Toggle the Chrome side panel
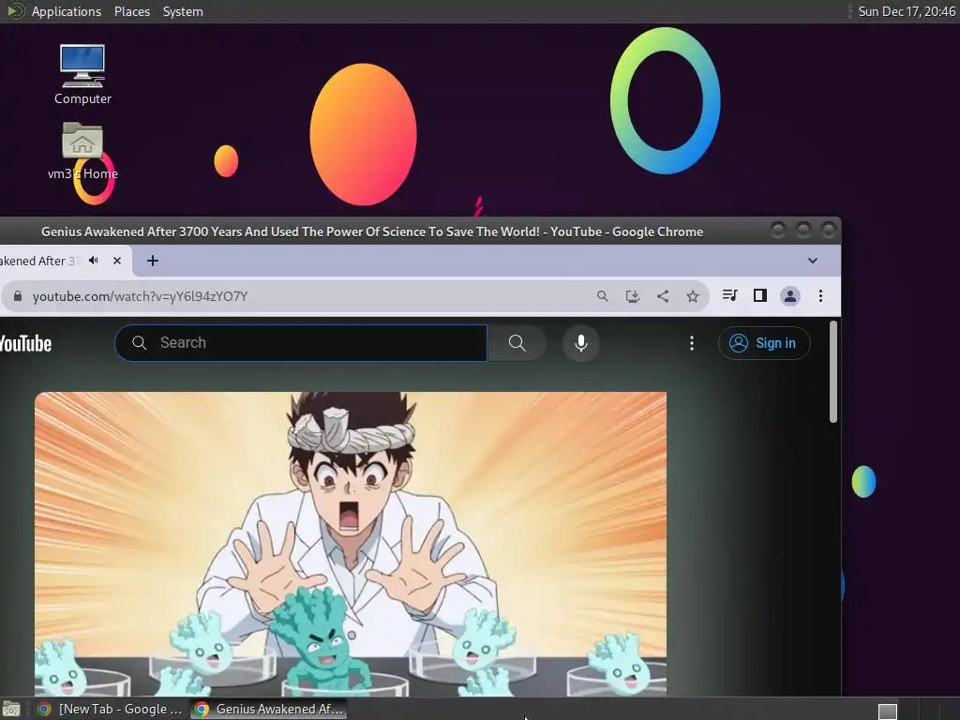Screen dimensions: 960x720 [759, 295]
